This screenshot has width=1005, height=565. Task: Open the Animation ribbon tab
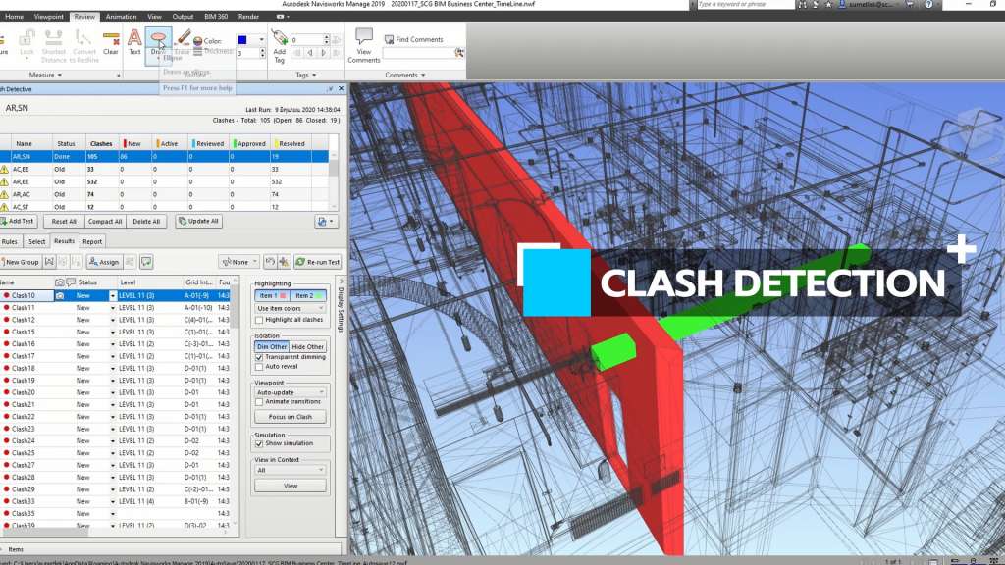coord(121,17)
